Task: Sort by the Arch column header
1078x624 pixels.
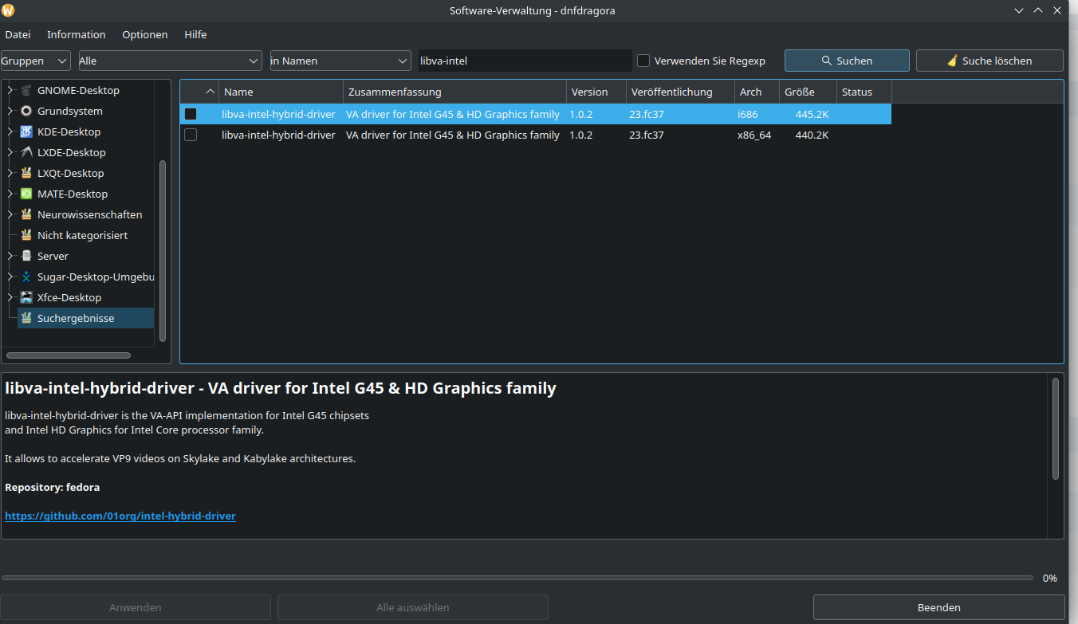Action: pyautogui.click(x=757, y=92)
